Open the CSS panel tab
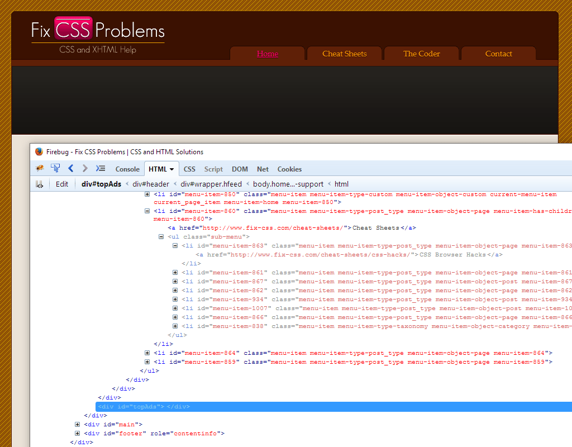The width and height of the screenshot is (572, 447). pos(189,169)
